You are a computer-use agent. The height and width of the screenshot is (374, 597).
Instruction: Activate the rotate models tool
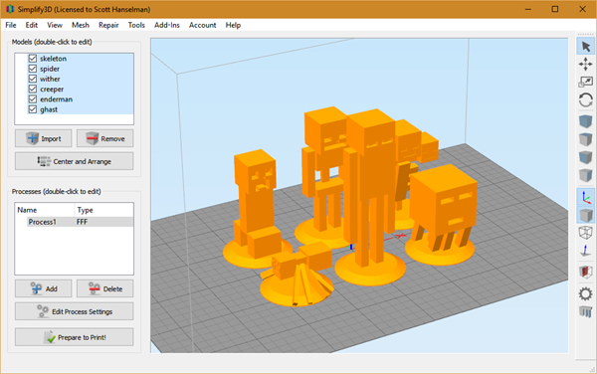click(586, 100)
